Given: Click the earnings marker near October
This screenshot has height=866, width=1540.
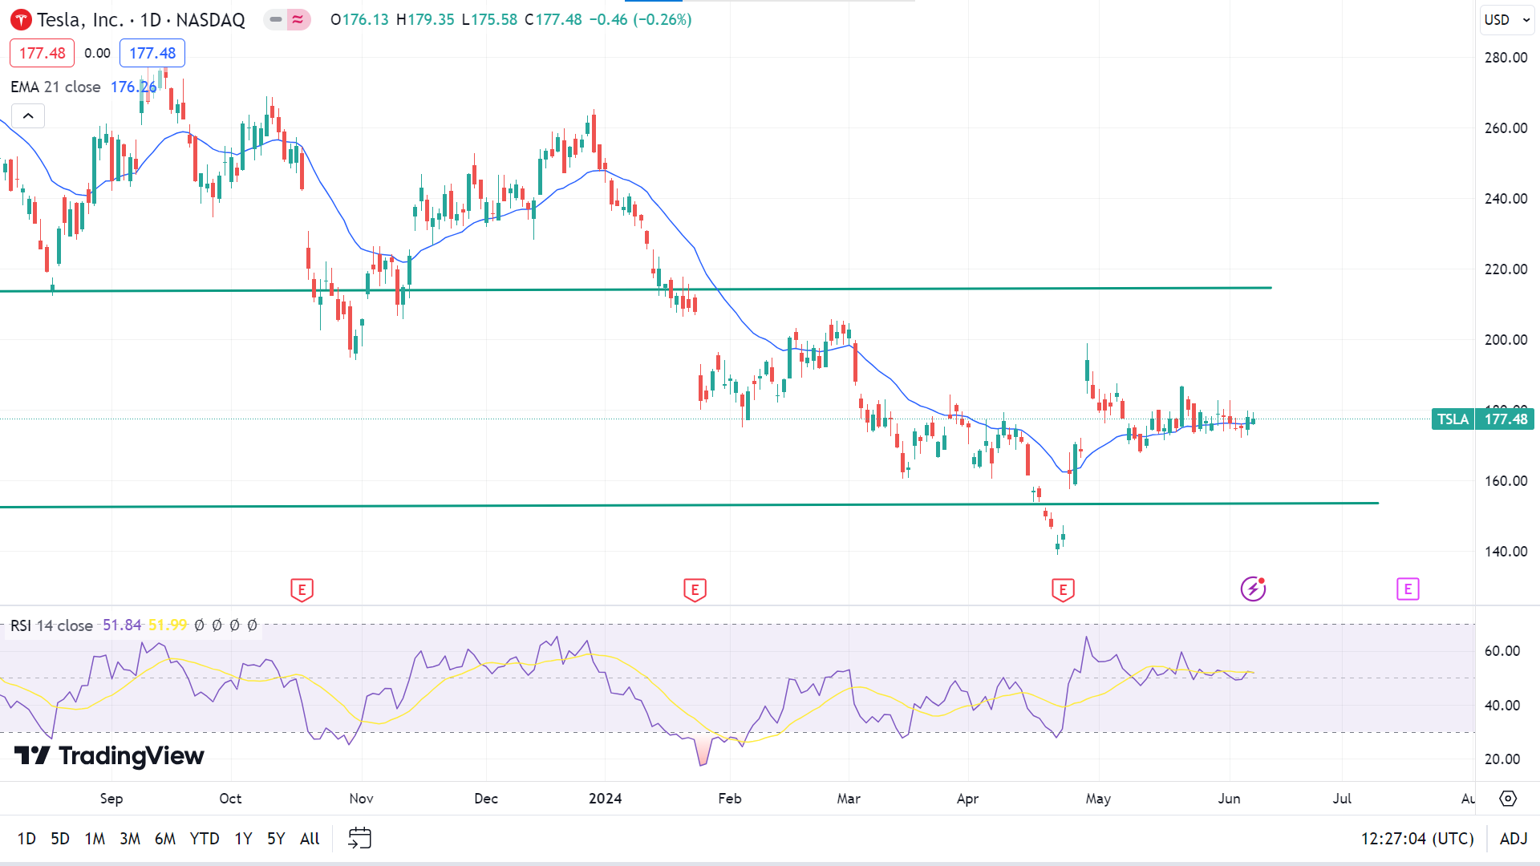Looking at the screenshot, I should click(302, 590).
